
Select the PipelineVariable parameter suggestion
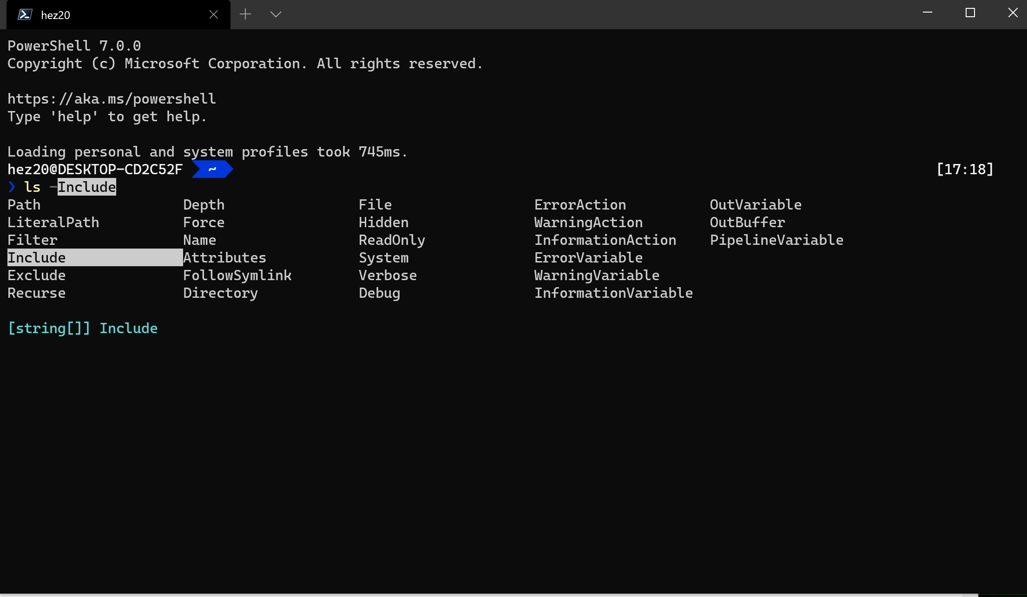pyautogui.click(x=777, y=240)
